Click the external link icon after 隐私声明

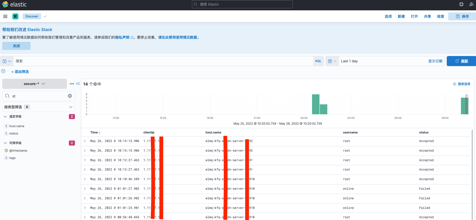pyautogui.click(x=132, y=38)
